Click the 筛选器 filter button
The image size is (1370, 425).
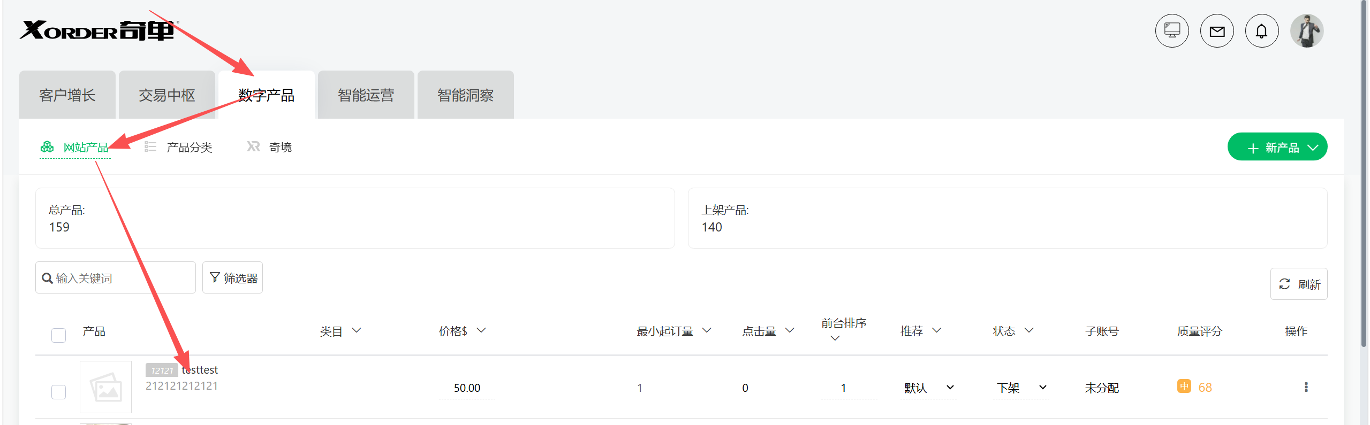click(x=232, y=277)
